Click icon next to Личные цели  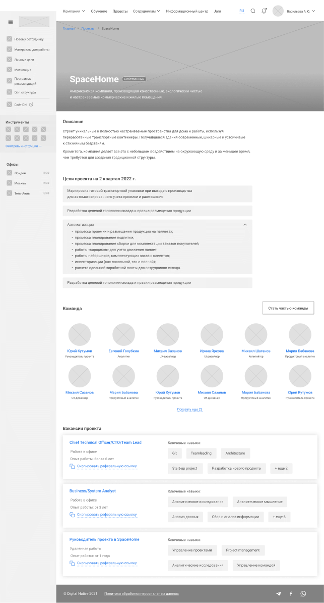(x=9, y=60)
